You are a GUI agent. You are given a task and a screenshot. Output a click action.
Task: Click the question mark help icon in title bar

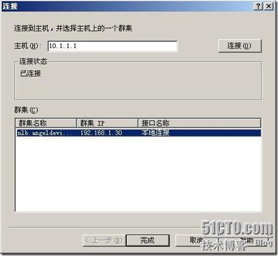tap(259, 6)
